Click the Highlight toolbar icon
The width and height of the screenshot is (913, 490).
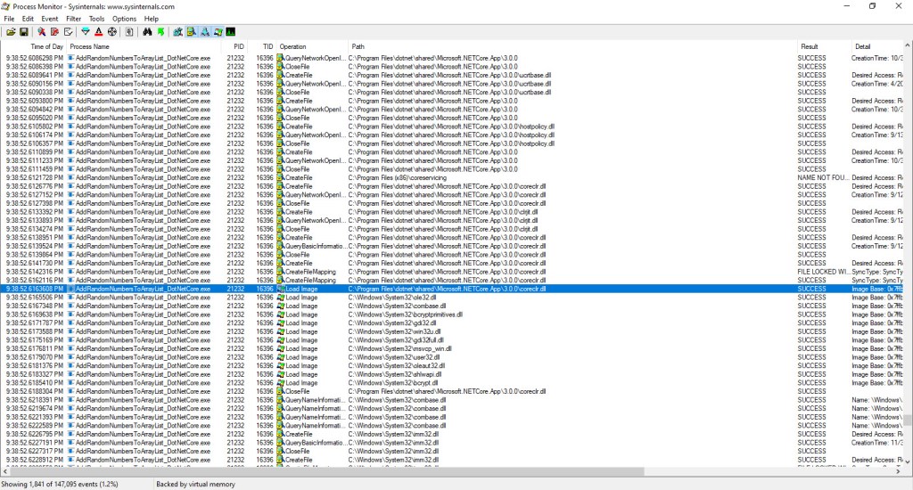98,32
